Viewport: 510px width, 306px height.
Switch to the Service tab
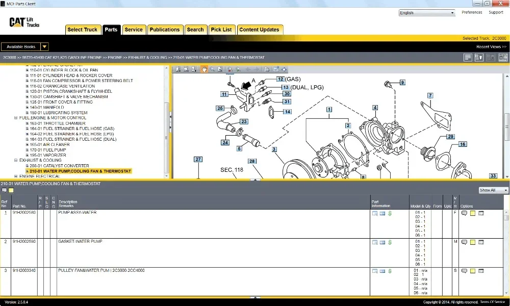coord(134,30)
